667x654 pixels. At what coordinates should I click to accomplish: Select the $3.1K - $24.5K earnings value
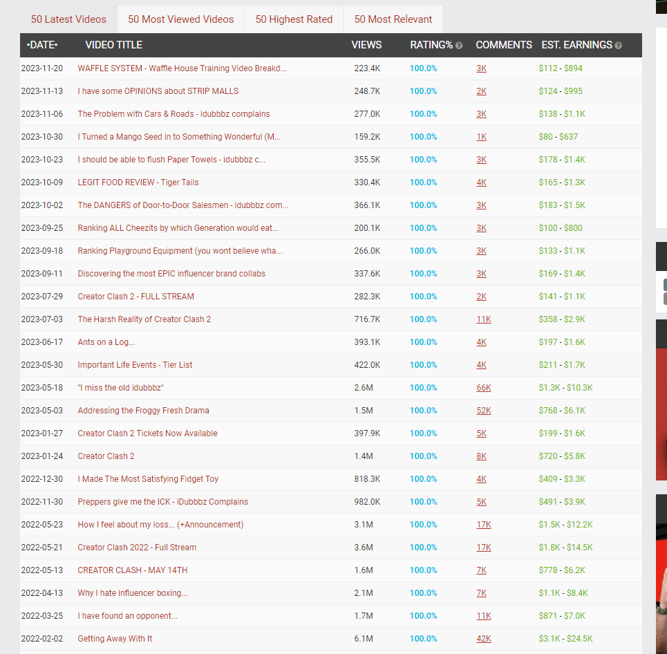click(x=565, y=639)
